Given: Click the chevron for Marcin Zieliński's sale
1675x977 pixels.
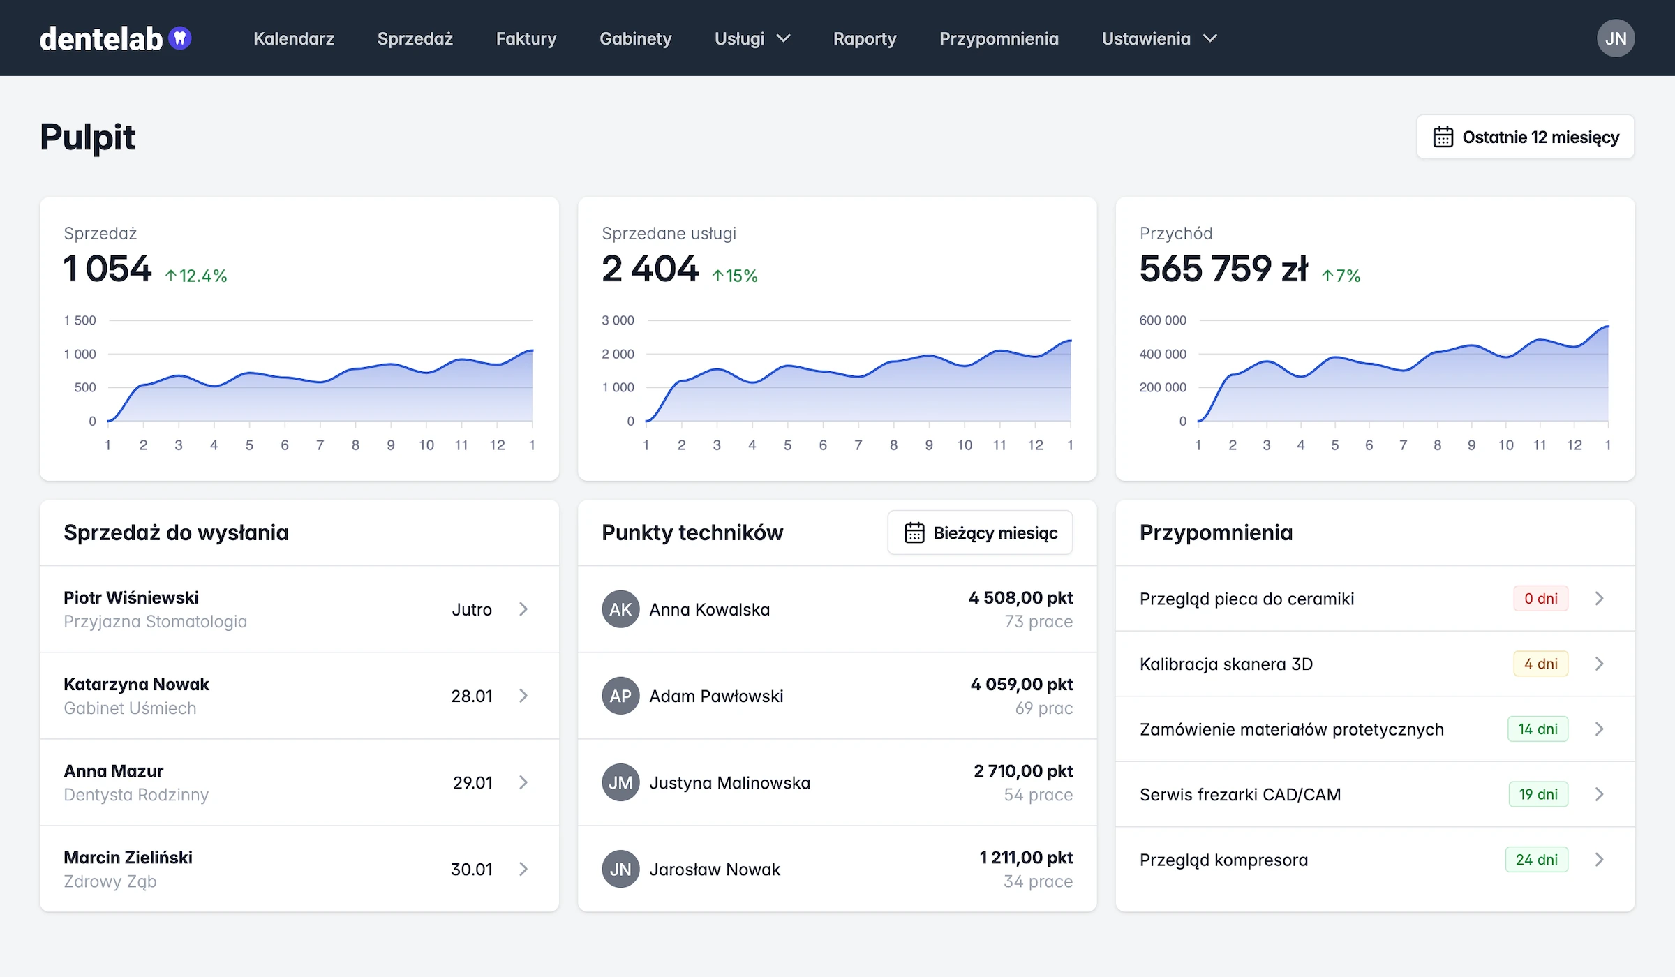Looking at the screenshot, I should [x=523, y=869].
